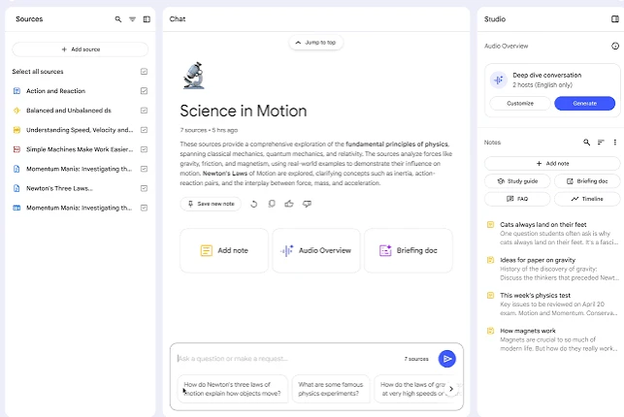Give thumbs down to the summary
Image resolution: width=624 pixels, height=417 pixels.
[307, 204]
